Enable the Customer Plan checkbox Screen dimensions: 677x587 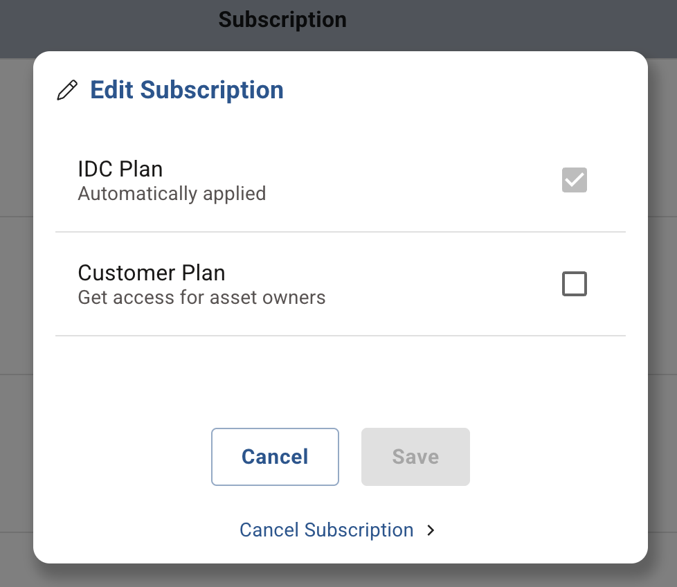[575, 284]
